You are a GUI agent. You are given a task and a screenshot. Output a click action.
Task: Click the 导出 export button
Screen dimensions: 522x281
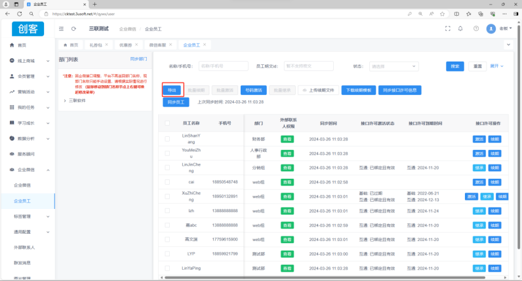tap(172, 90)
